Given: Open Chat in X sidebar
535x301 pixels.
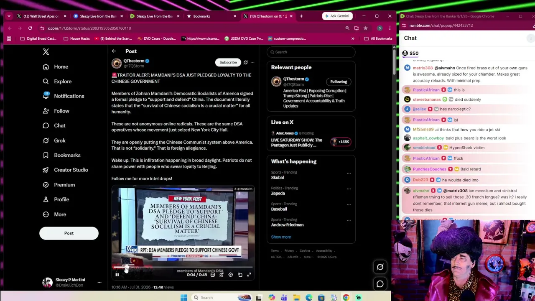Looking at the screenshot, I should 54,126.
